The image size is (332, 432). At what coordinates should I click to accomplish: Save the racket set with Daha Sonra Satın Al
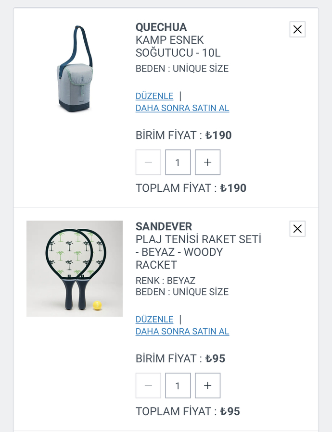coord(182,332)
